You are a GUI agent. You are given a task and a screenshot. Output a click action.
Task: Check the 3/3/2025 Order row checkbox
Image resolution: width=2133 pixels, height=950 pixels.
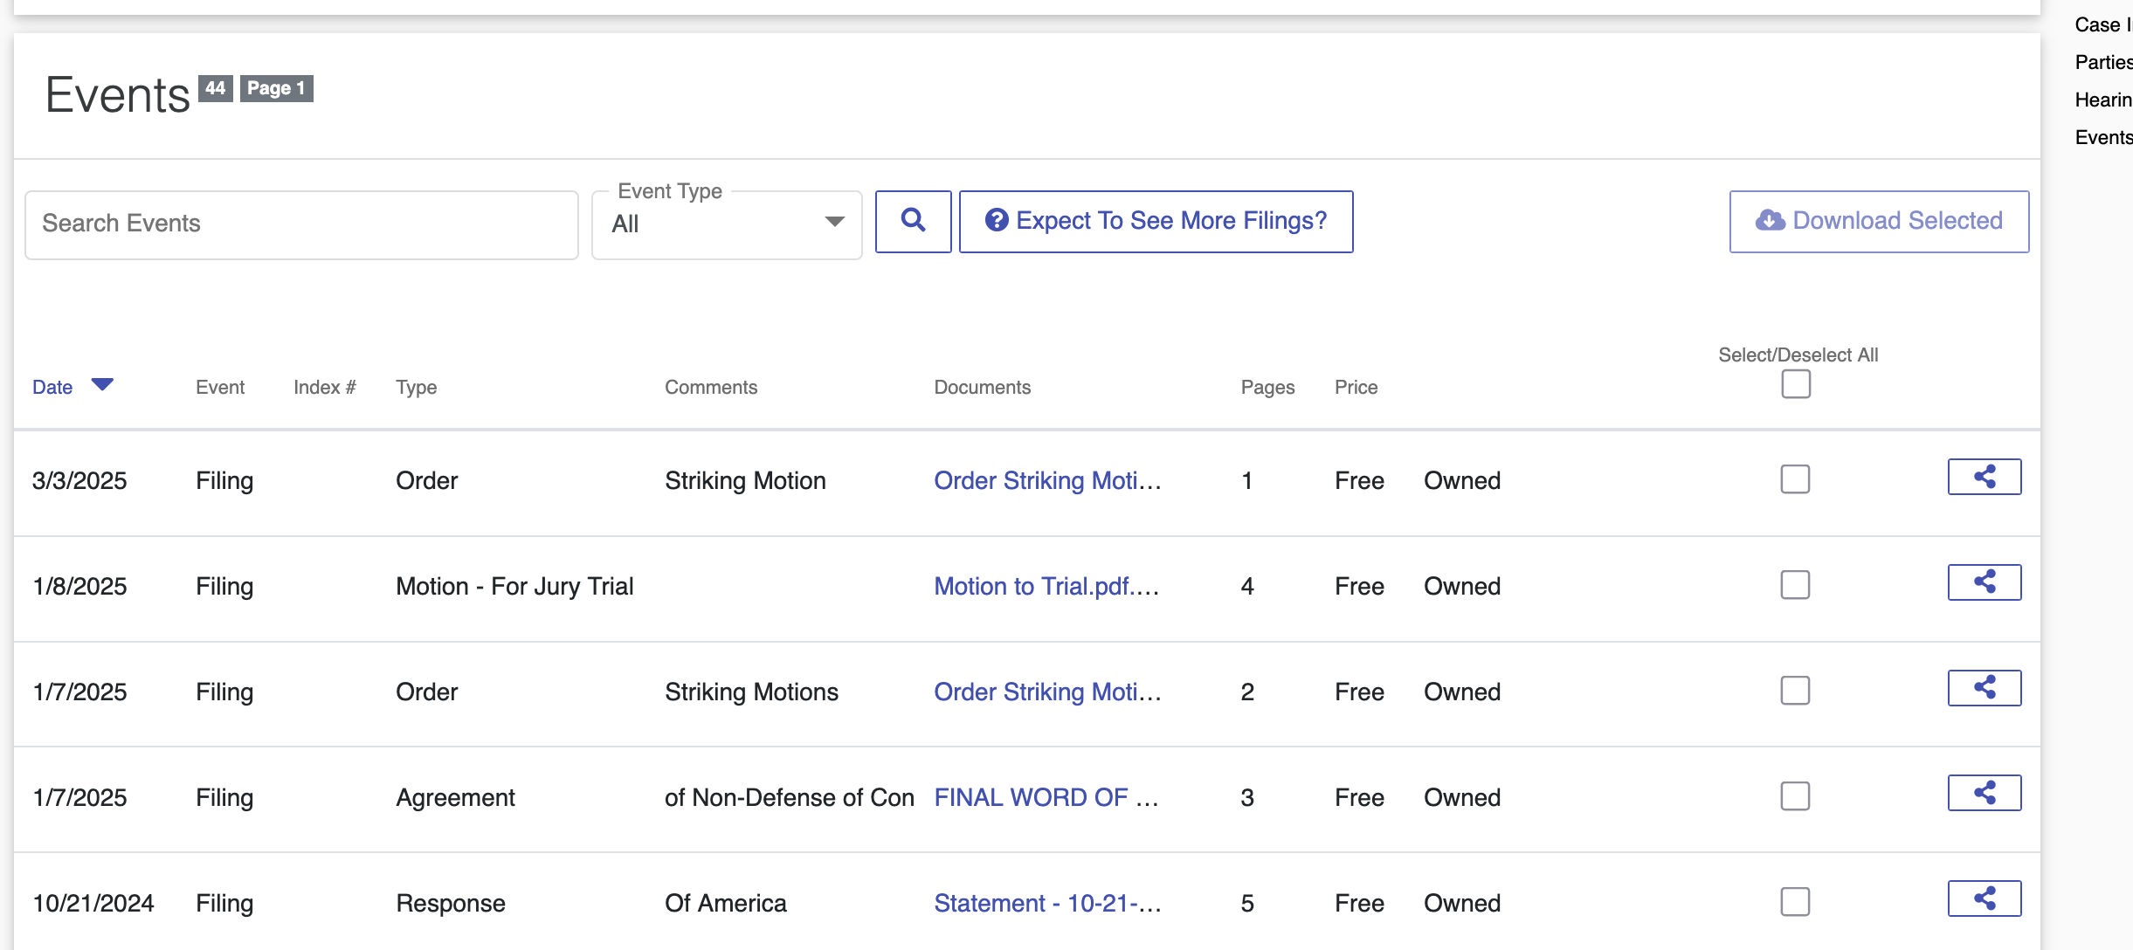pos(1795,479)
